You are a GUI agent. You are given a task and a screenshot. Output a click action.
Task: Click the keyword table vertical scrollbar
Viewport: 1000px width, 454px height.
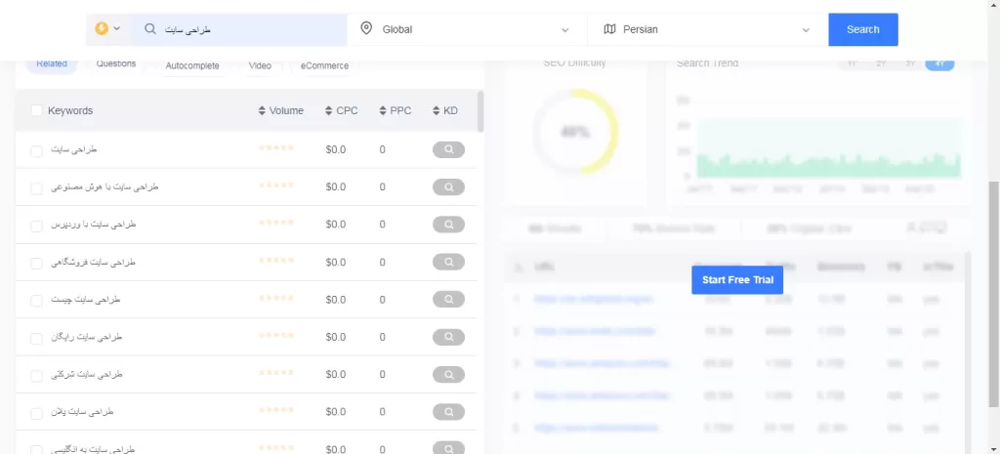[479, 111]
